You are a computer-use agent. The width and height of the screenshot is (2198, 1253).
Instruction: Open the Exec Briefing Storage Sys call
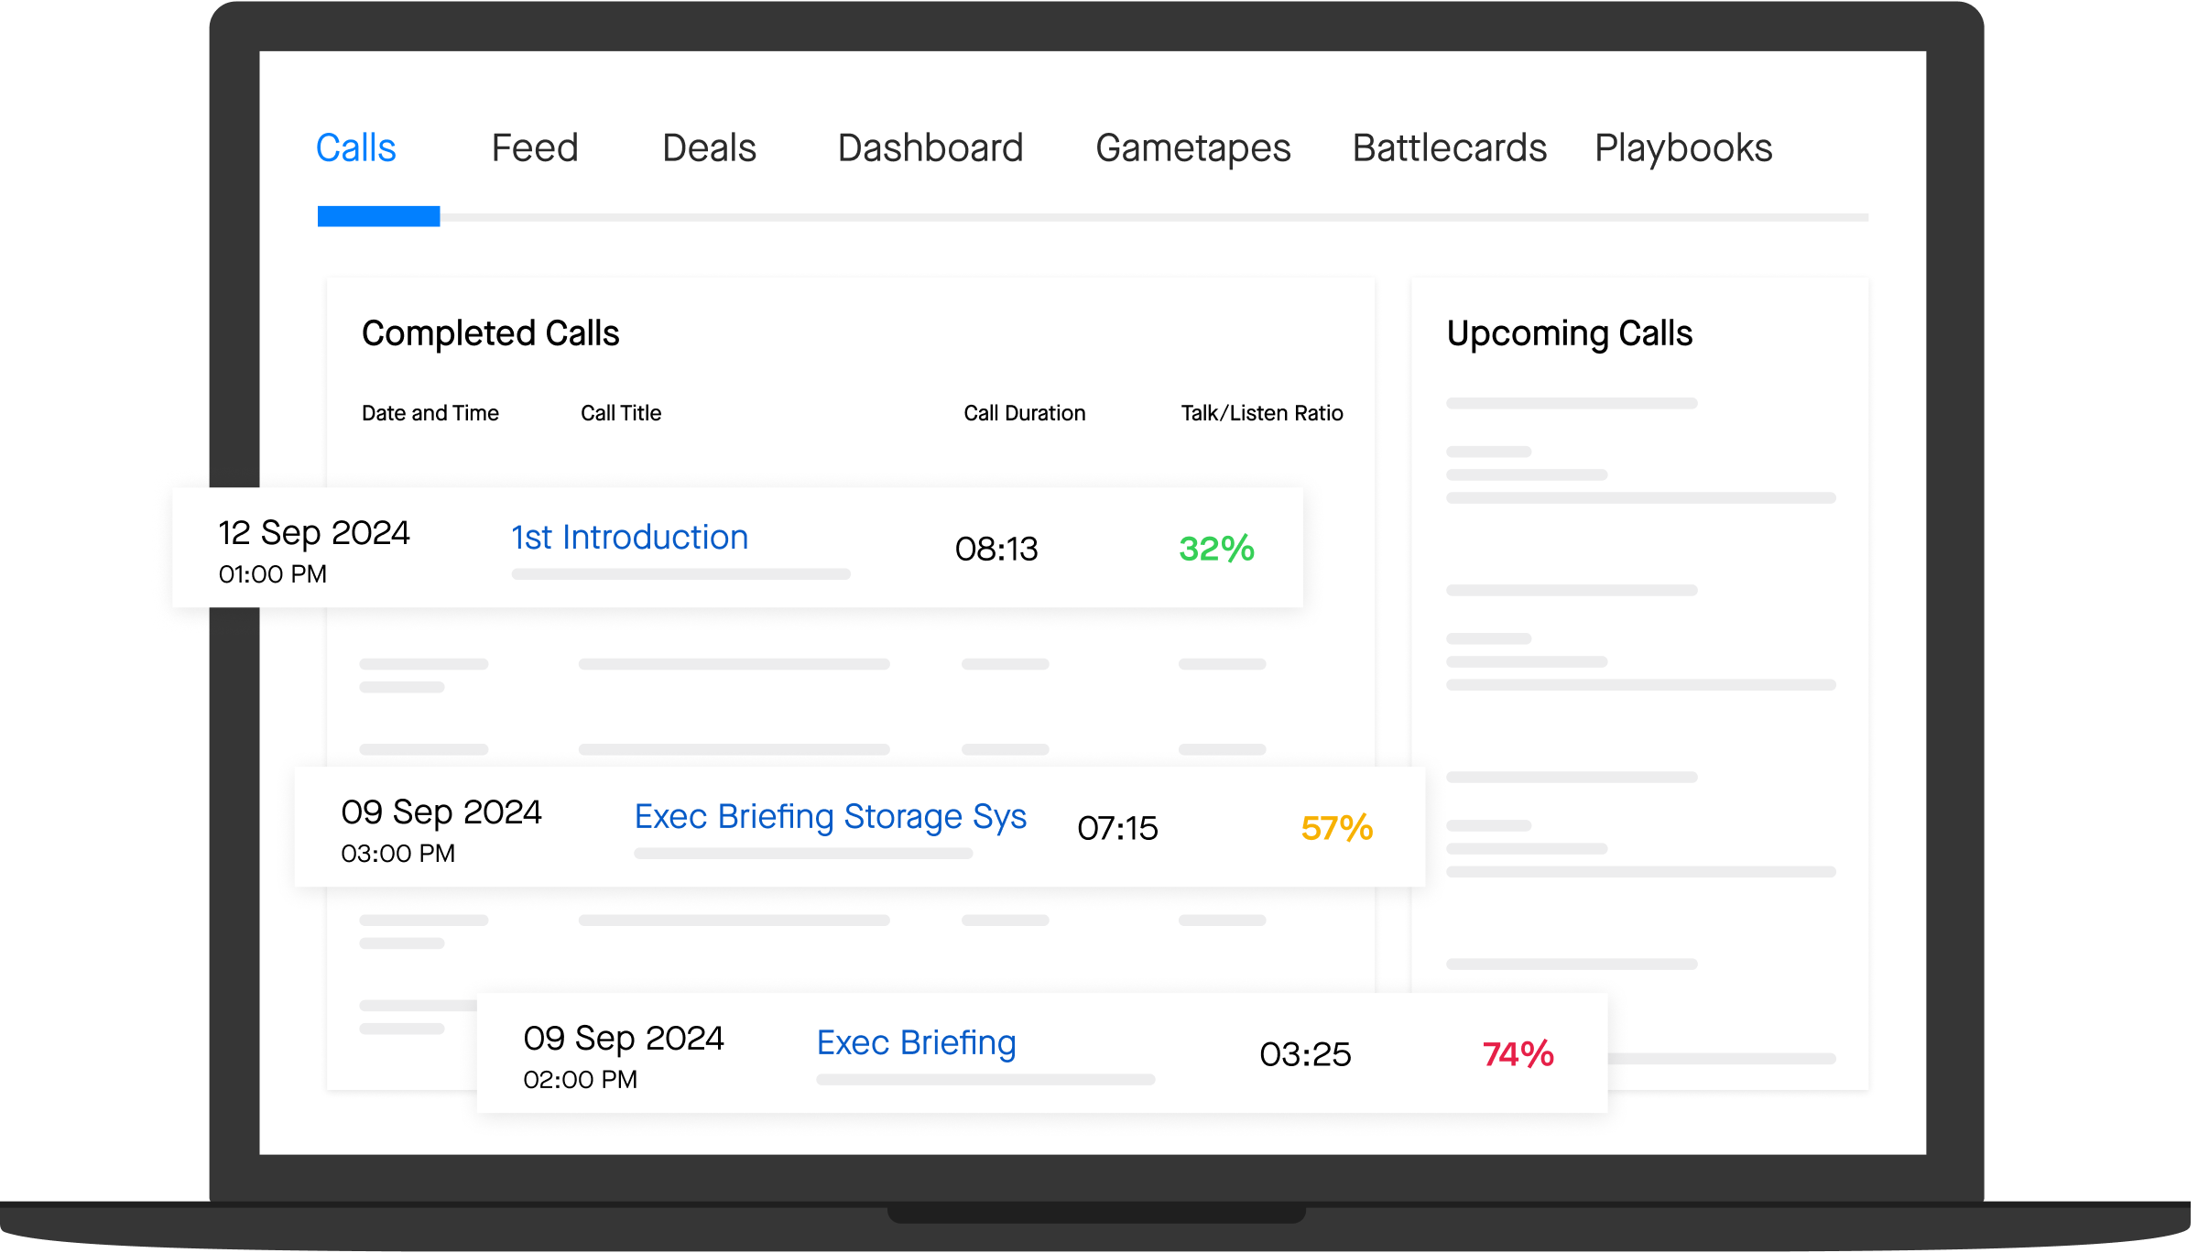pyautogui.click(x=830, y=817)
